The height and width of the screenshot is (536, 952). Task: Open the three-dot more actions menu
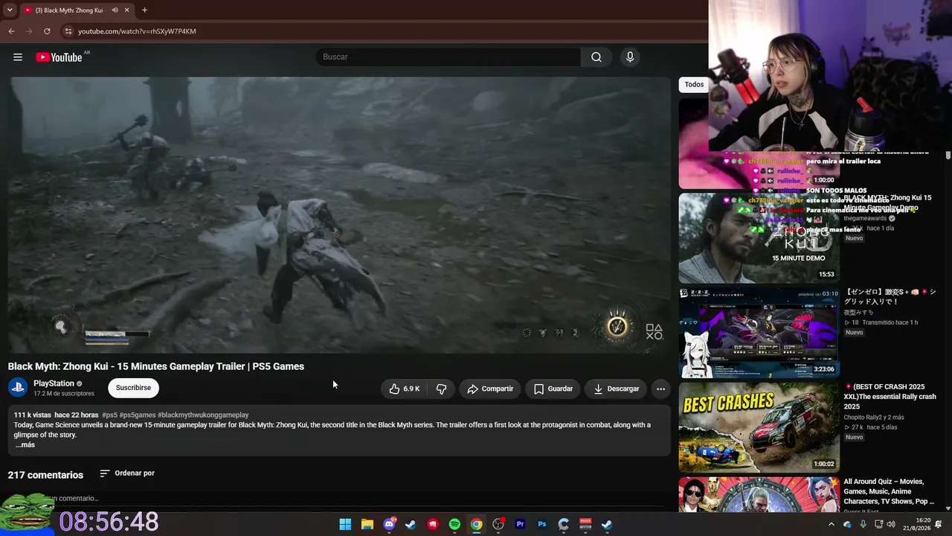660,389
